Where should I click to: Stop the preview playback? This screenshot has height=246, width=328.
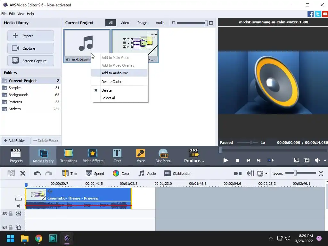point(237,160)
